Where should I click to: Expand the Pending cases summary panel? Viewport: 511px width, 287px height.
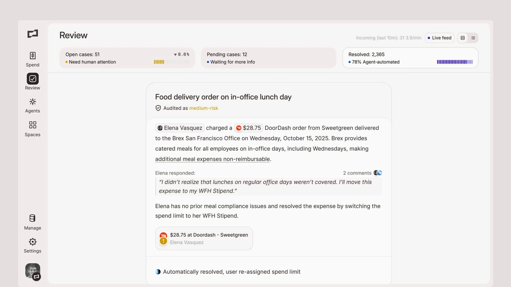tap(269, 58)
